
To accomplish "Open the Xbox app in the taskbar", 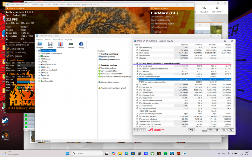I will [x=152, y=153].
